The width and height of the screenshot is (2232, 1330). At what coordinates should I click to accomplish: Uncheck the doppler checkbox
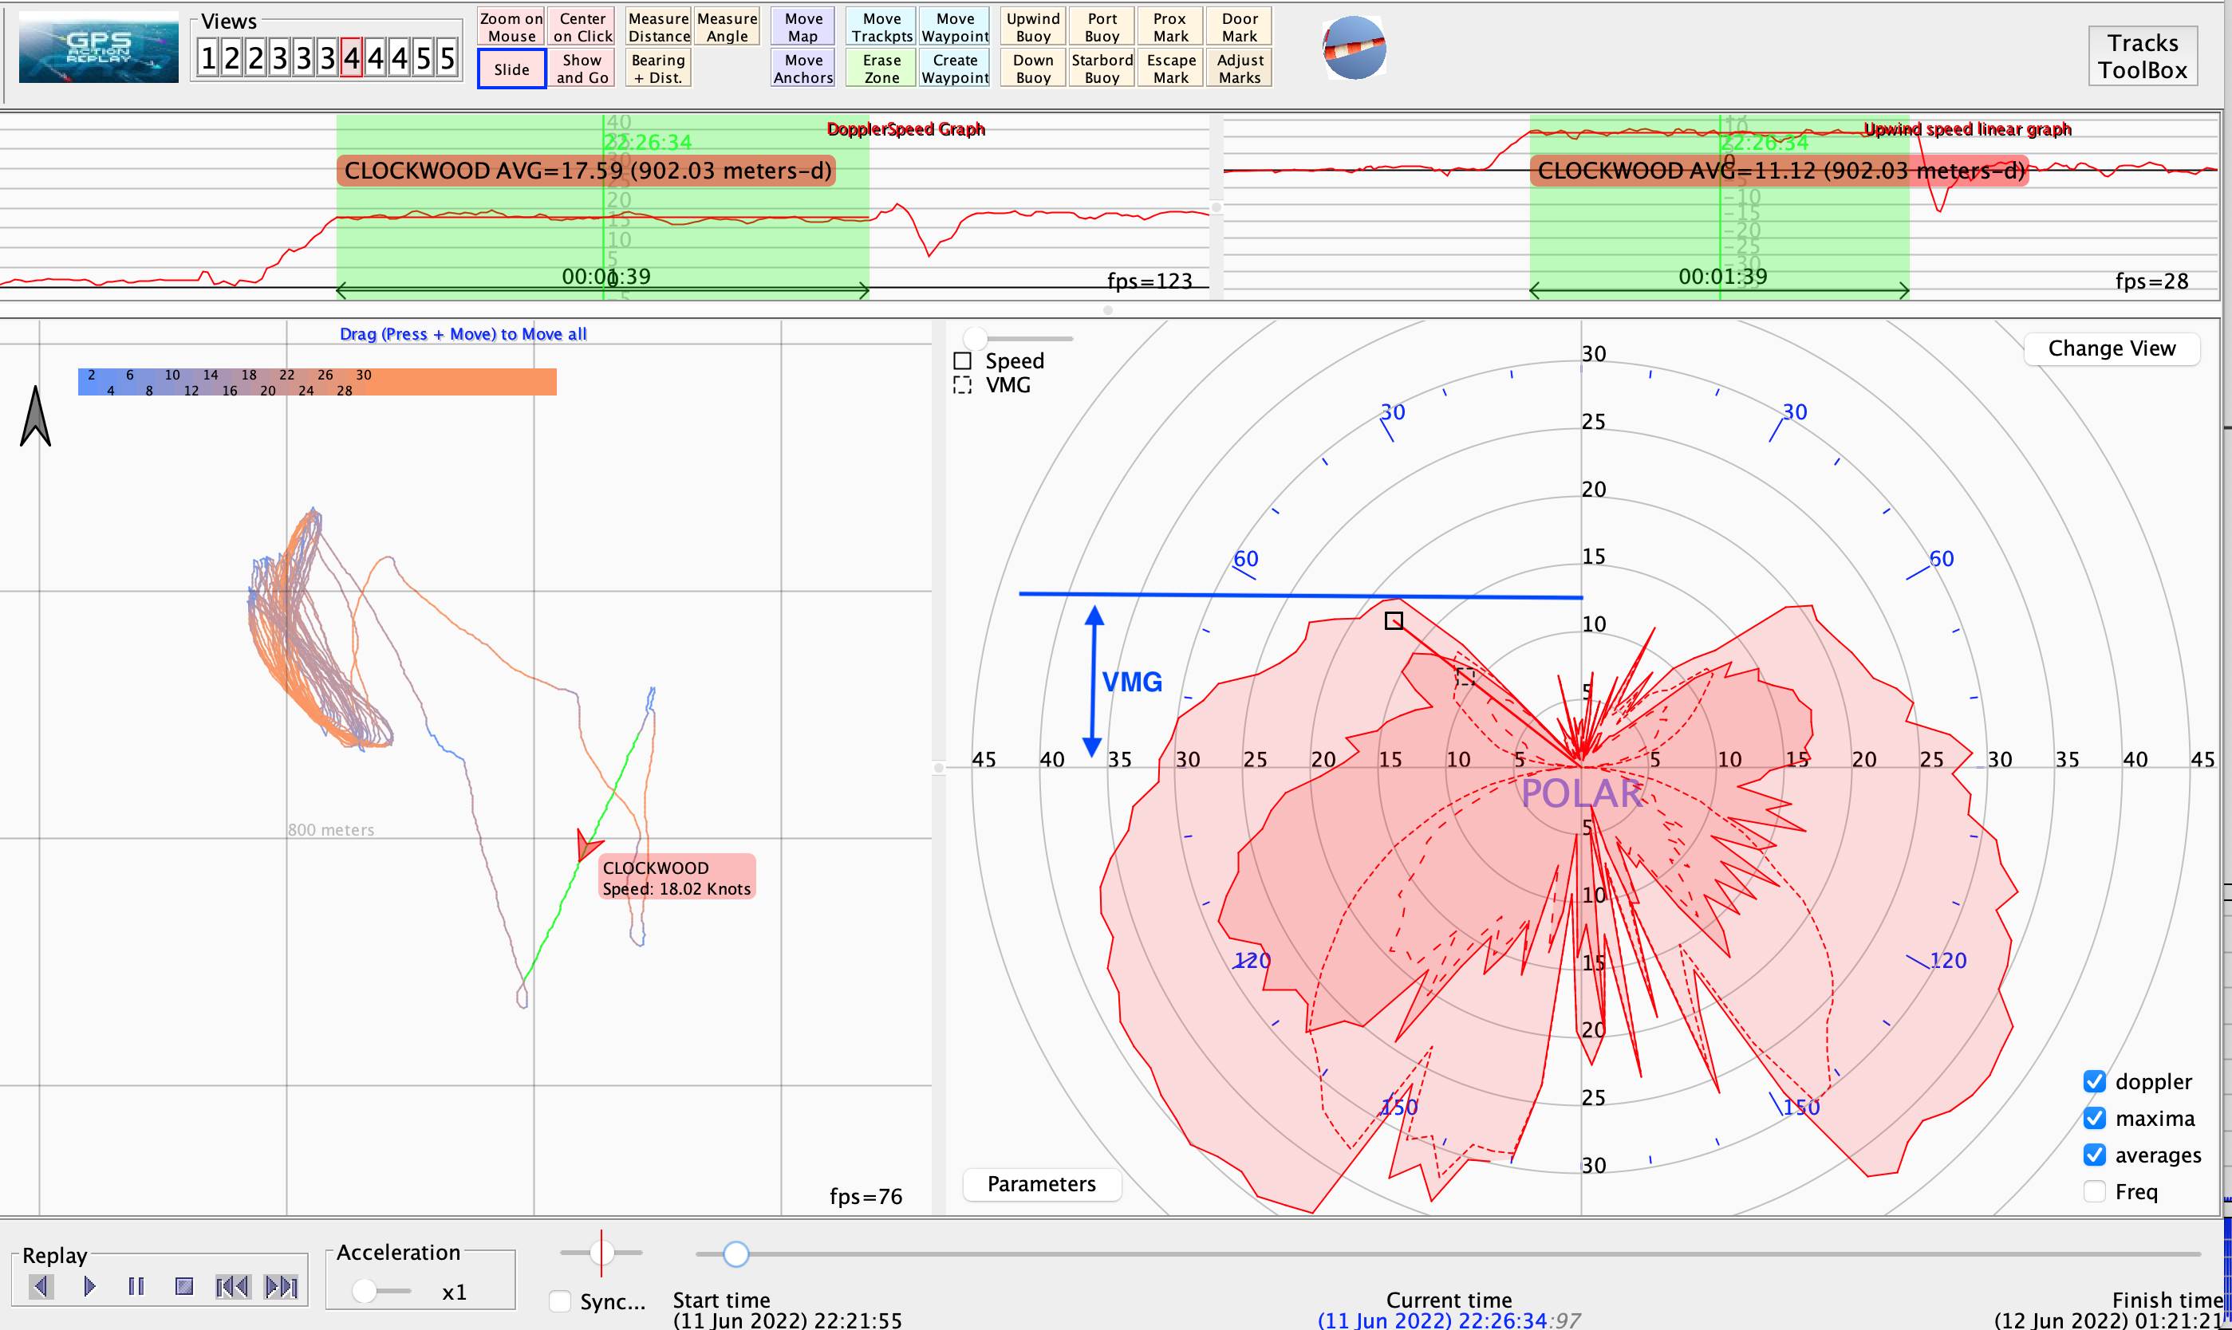click(2094, 1082)
